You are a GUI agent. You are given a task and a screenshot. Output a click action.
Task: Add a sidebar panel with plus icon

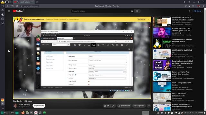3,104
